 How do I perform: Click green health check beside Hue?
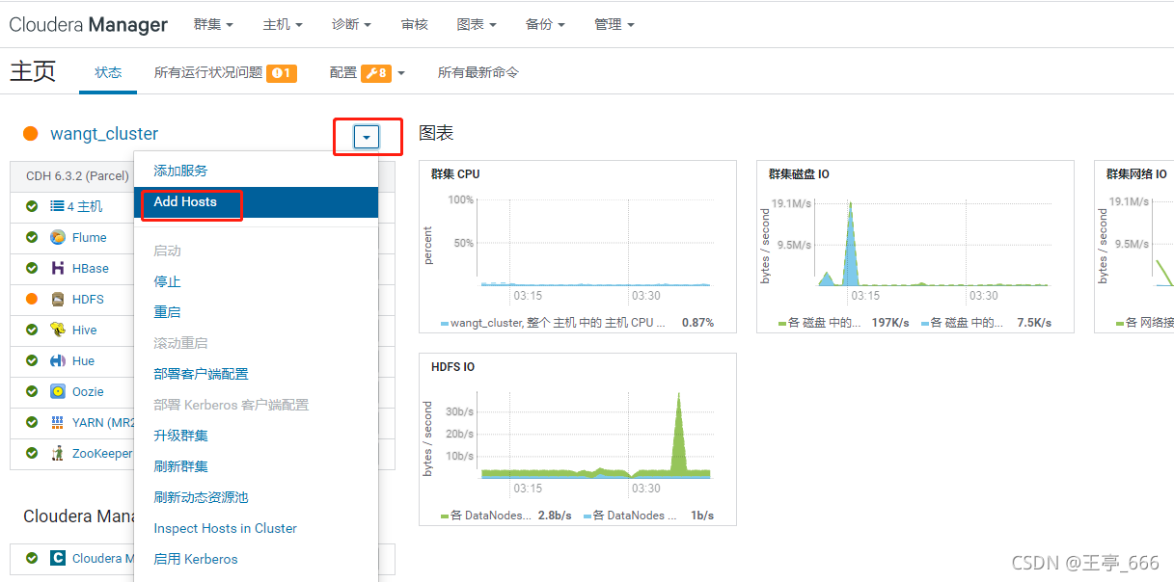pyautogui.click(x=32, y=360)
